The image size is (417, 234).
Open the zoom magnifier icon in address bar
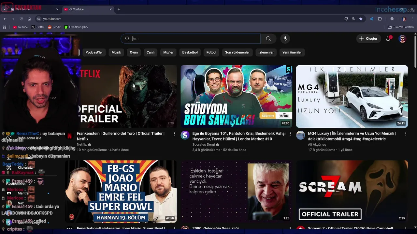coord(353,19)
